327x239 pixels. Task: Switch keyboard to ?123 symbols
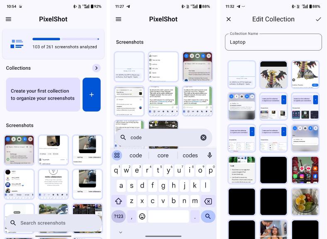click(118, 216)
